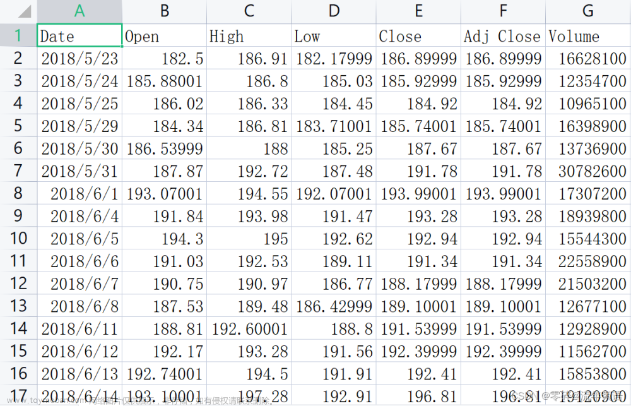Click High value 195

(x=249, y=238)
